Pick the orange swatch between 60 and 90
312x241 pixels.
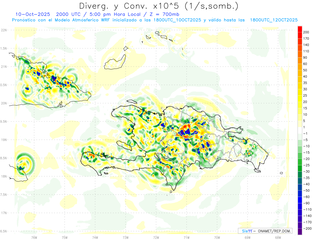click(300, 61)
